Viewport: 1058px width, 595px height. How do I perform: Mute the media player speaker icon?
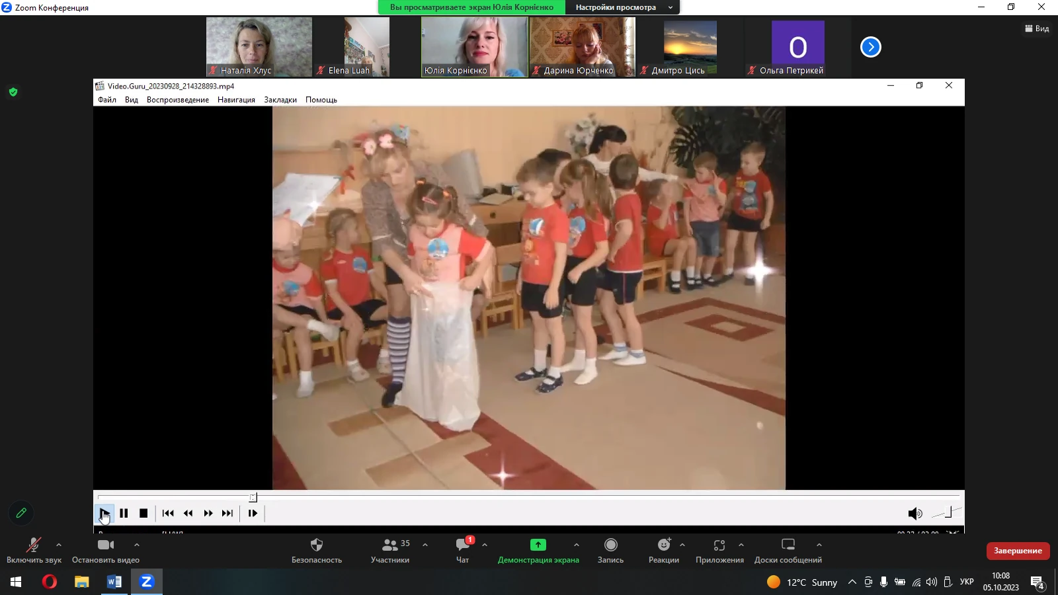[915, 514]
